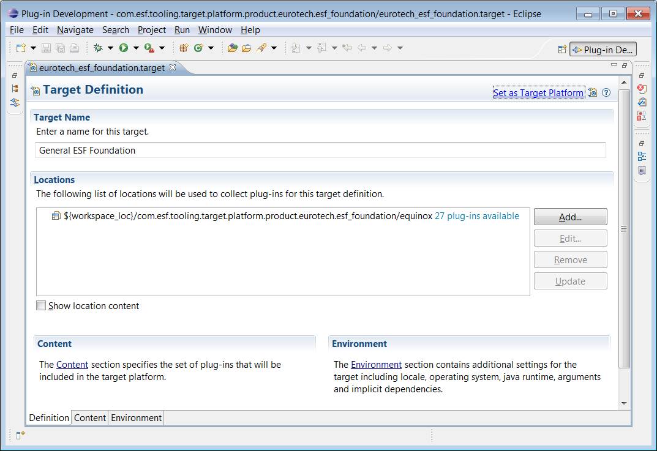This screenshot has width=657, height=451.
Task: Click the Open Plug-in Artifact icon
Action: tap(232, 48)
